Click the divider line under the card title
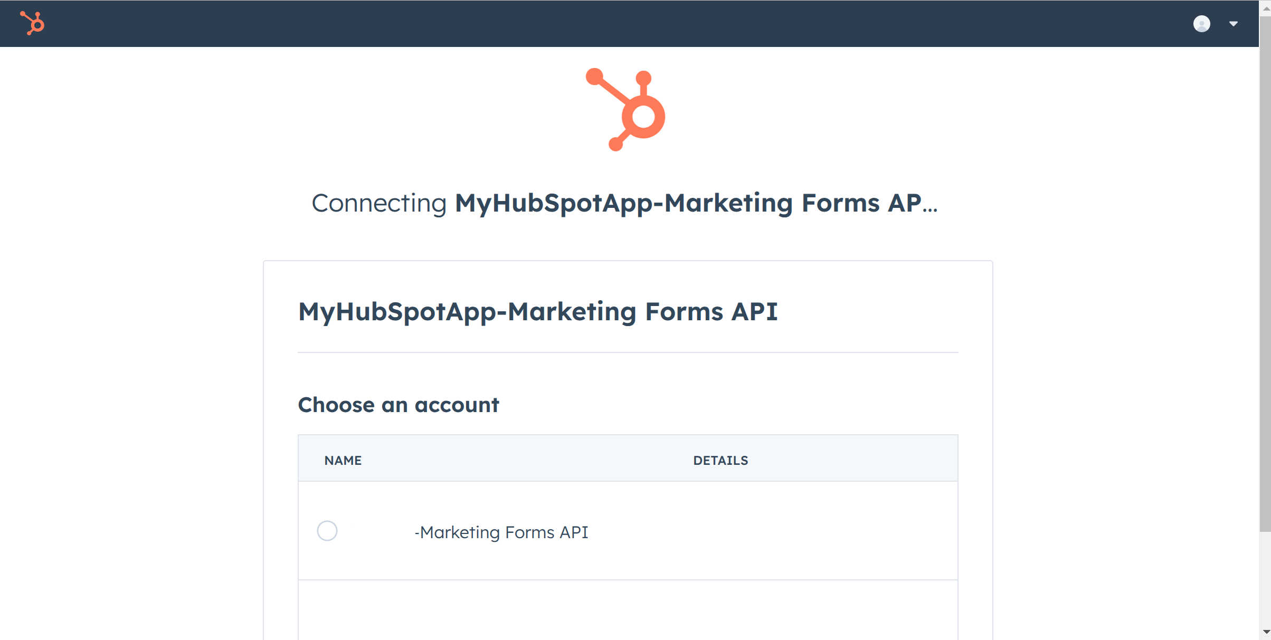Image resolution: width=1271 pixels, height=640 pixels. point(627,352)
